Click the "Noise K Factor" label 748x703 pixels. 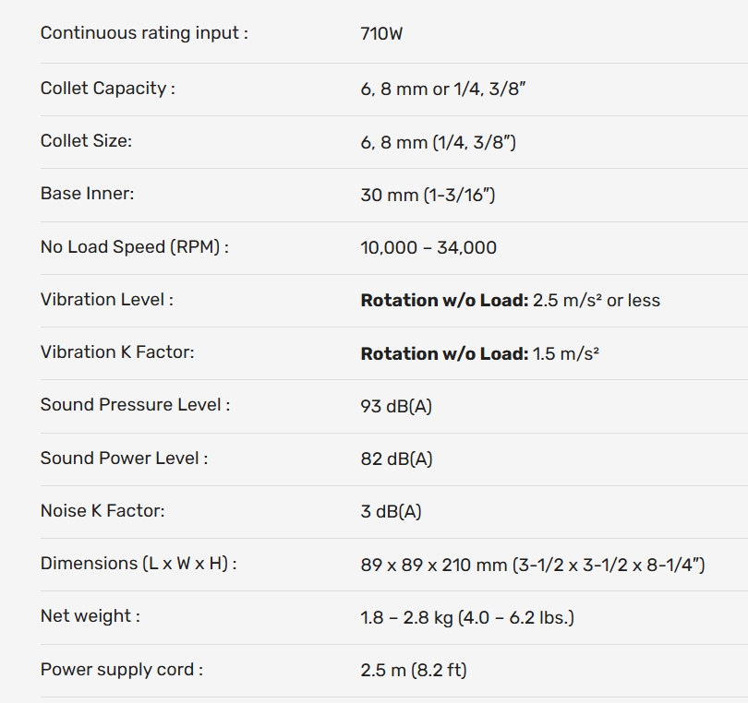point(103,511)
